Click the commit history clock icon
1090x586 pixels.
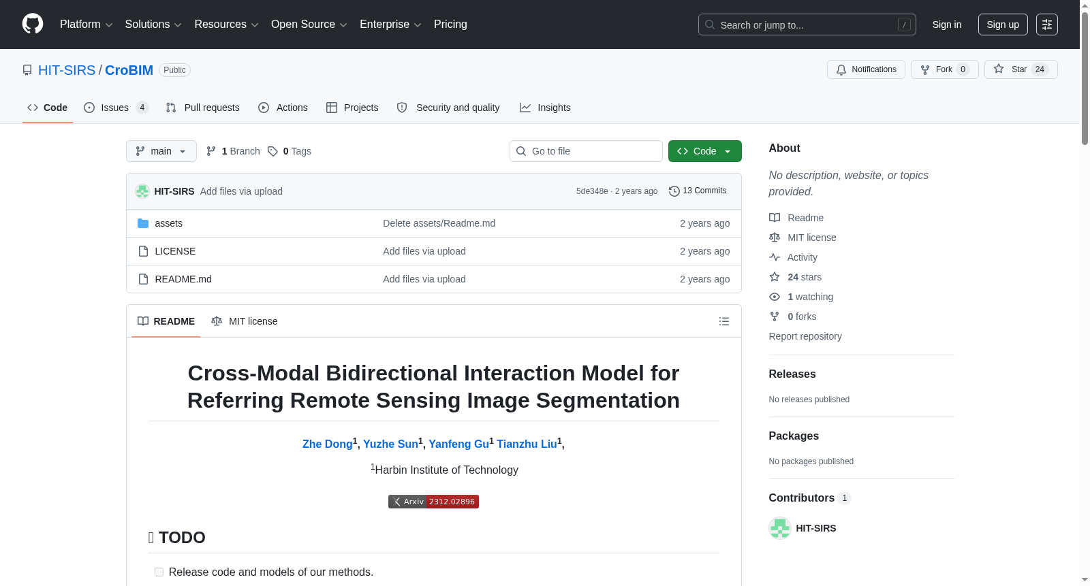(674, 191)
